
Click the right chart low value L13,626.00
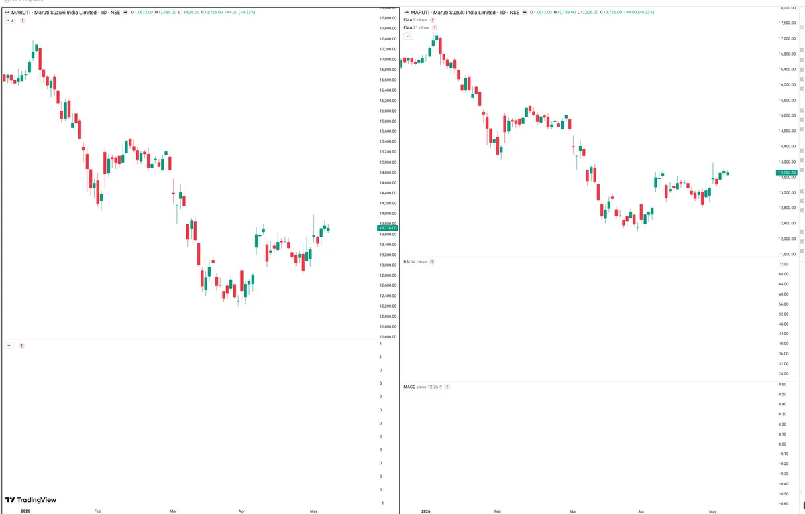click(589, 12)
